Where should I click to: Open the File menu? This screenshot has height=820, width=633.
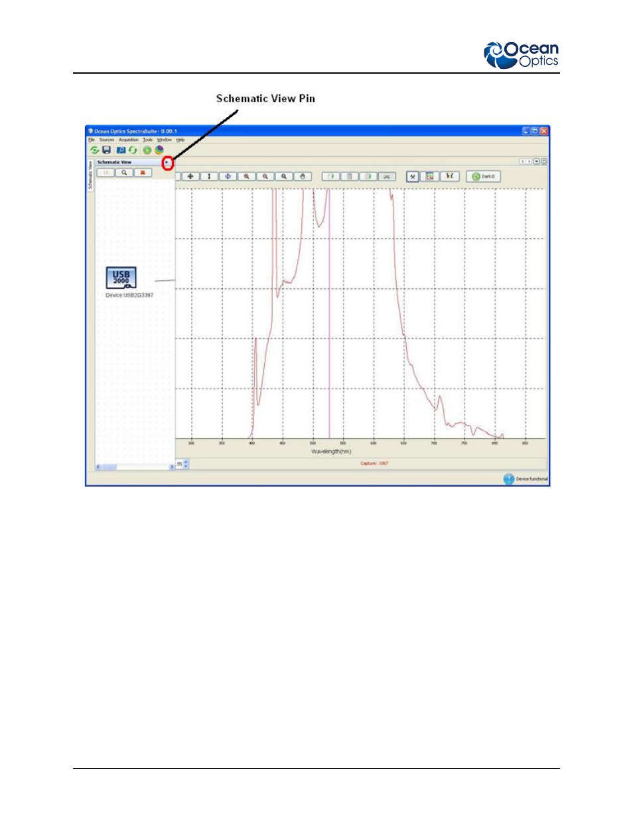click(92, 140)
